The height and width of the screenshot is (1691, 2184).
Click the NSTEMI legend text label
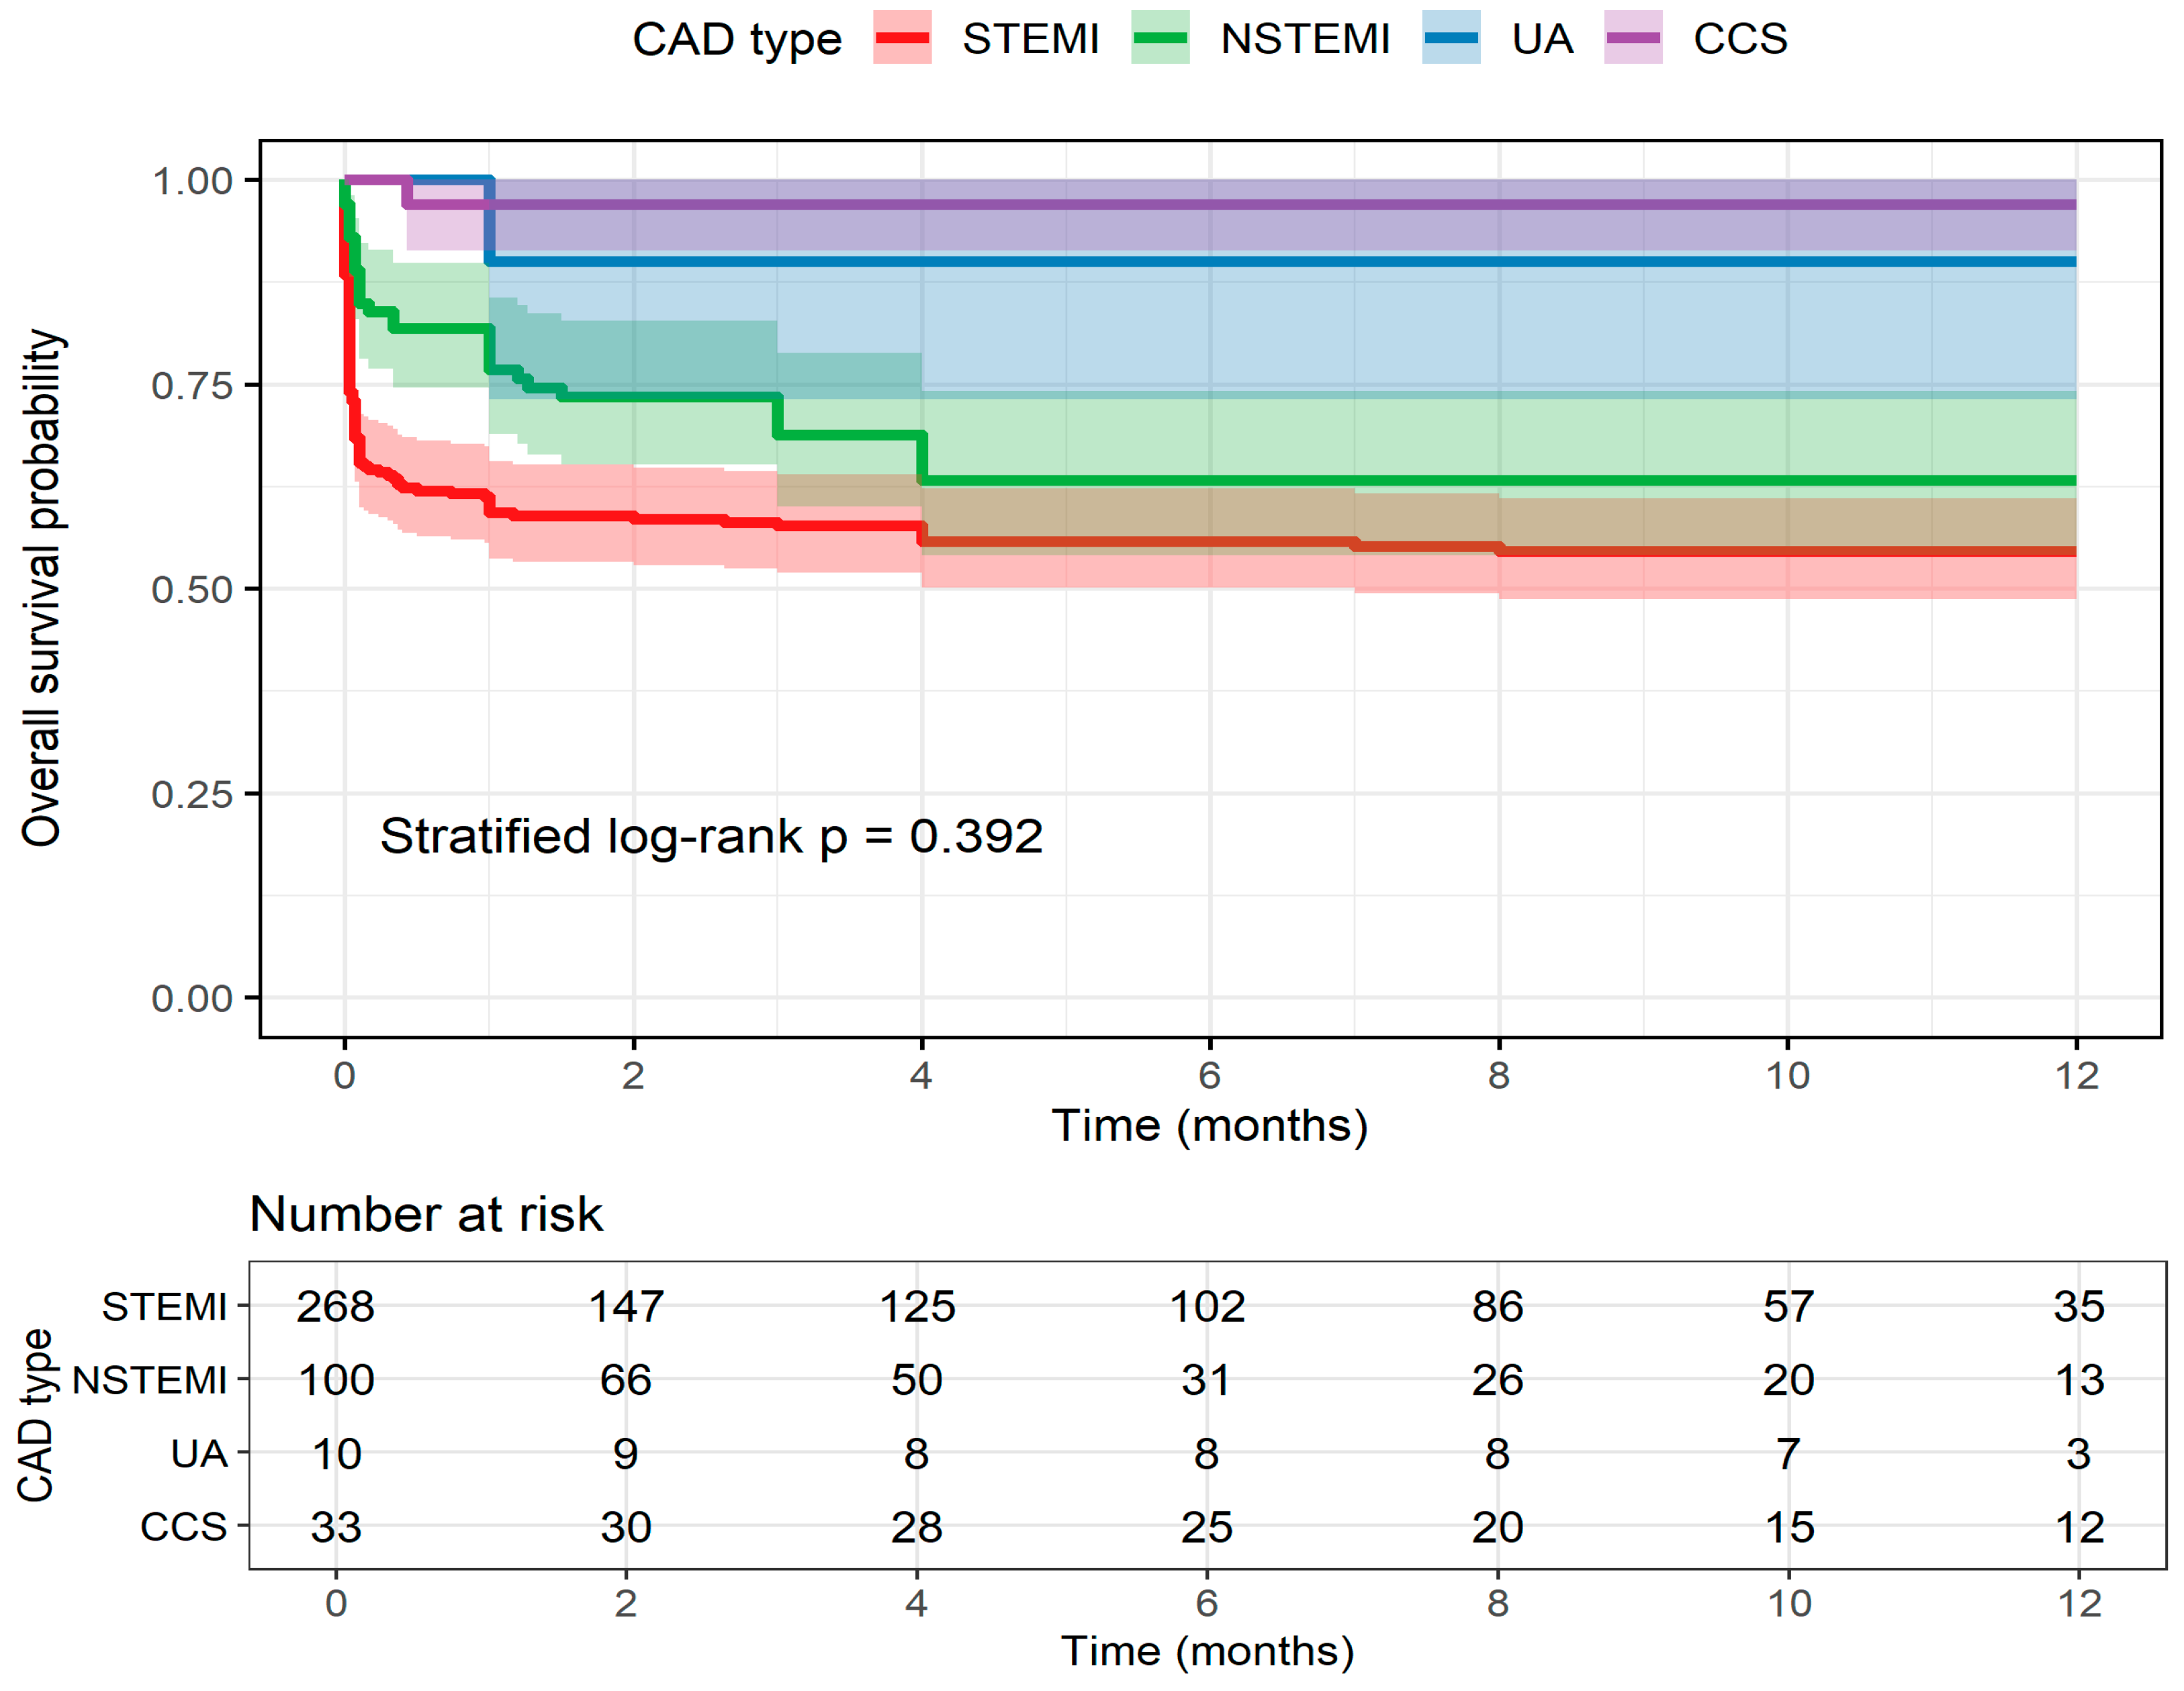click(1304, 40)
